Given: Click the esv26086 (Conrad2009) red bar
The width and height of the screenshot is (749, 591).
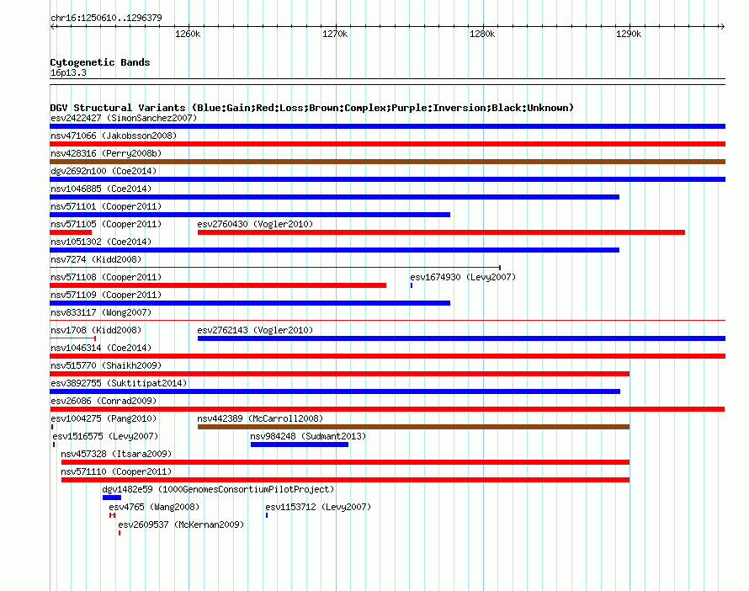Looking at the screenshot, I should [387, 409].
